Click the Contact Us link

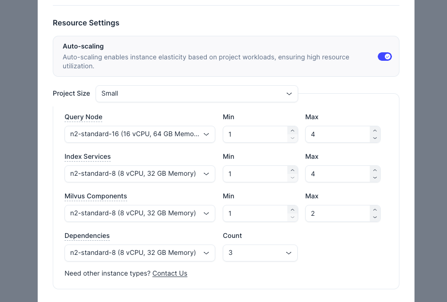[x=170, y=273]
